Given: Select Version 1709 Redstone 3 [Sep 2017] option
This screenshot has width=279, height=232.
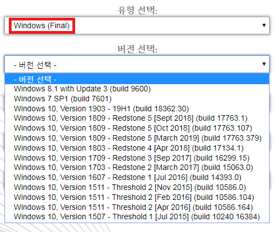Looking at the screenshot, I should [x=137, y=158].
